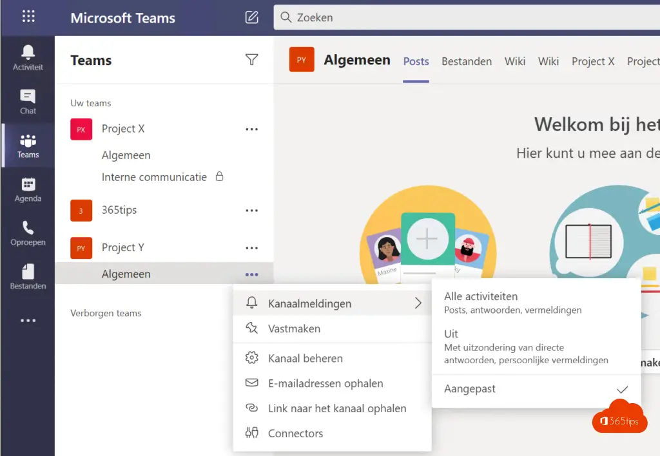Open Algemeen channel under Project X

(x=126, y=155)
